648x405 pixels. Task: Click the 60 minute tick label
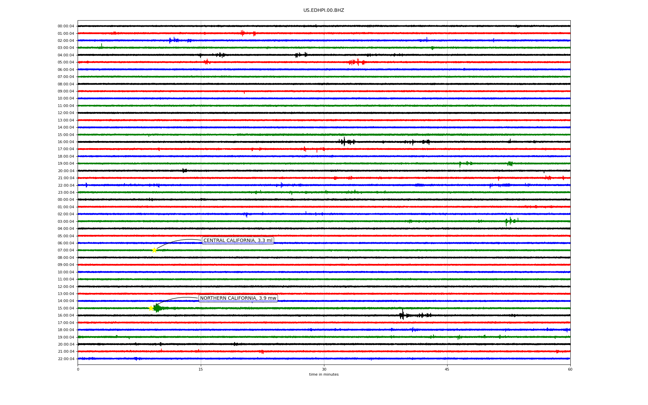click(570, 369)
